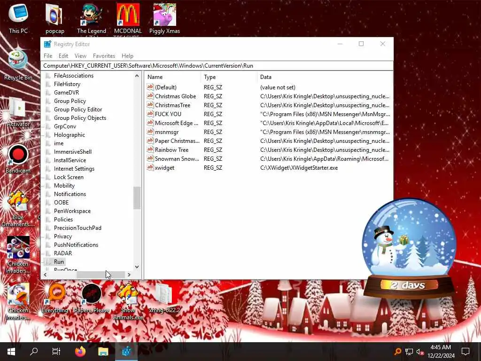Open the Favorites menu
The height and width of the screenshot is (361, 481).
pos(104,56)
